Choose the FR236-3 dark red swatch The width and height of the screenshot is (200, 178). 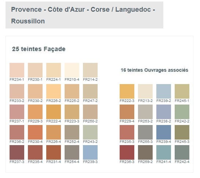127,152
